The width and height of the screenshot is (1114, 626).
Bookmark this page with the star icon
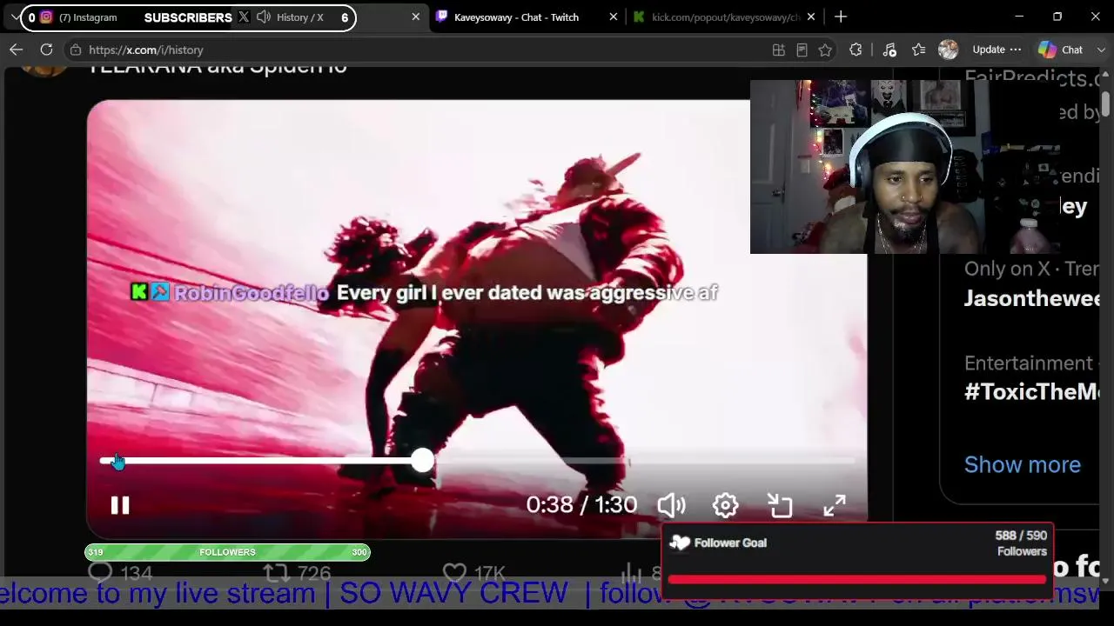pyautogui.click(x=825, y=50)
